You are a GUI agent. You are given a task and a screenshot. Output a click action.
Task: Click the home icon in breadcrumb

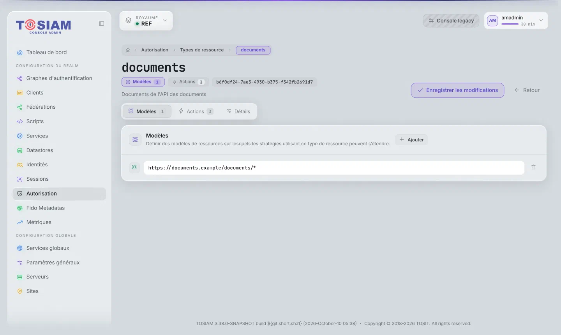pyautogui.click(x=128, y=50)
